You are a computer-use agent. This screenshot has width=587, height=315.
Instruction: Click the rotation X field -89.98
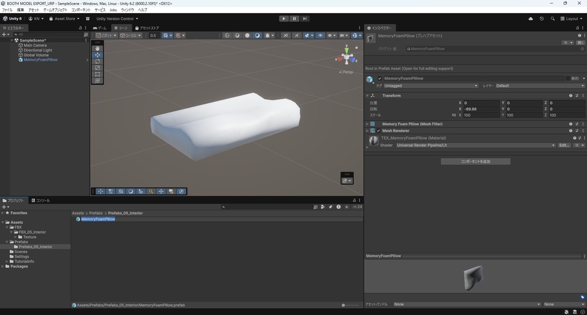(481, 109)
